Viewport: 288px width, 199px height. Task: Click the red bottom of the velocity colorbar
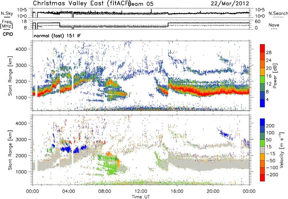(x=262, y=178)
